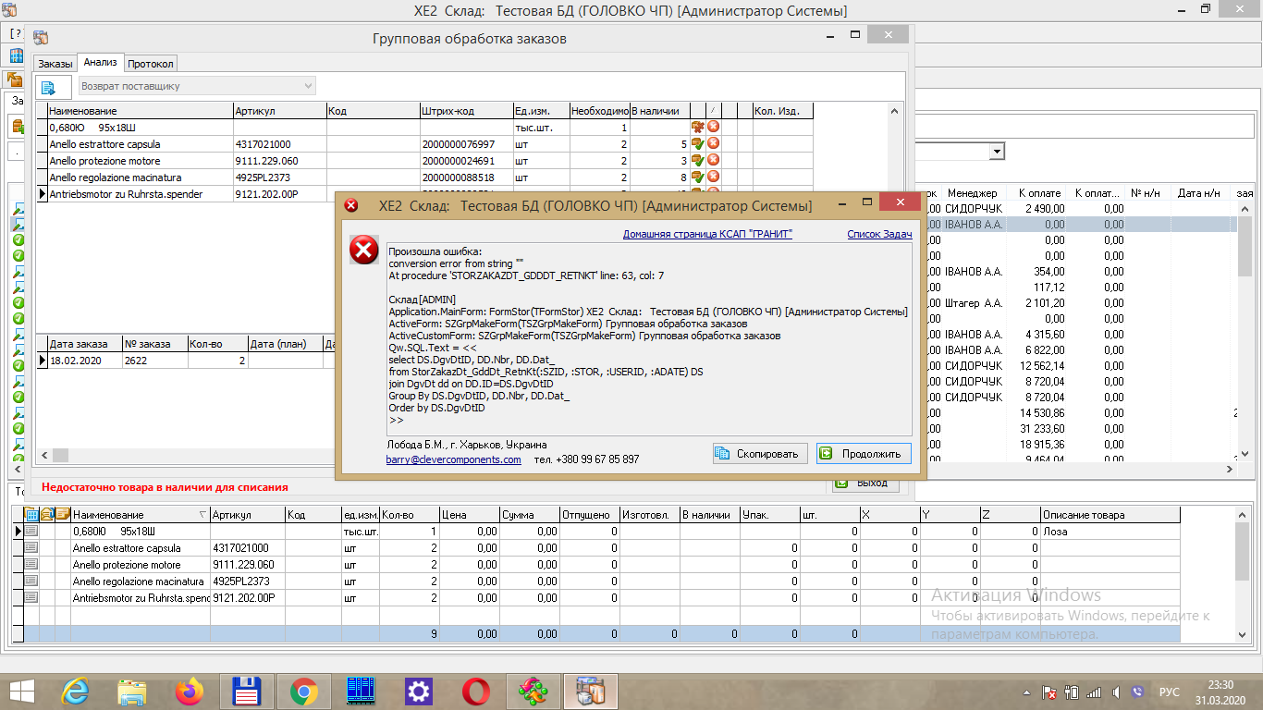Click the grid icon in bottom table header
The image size is (1263, 710).
(x=31, y=515)
